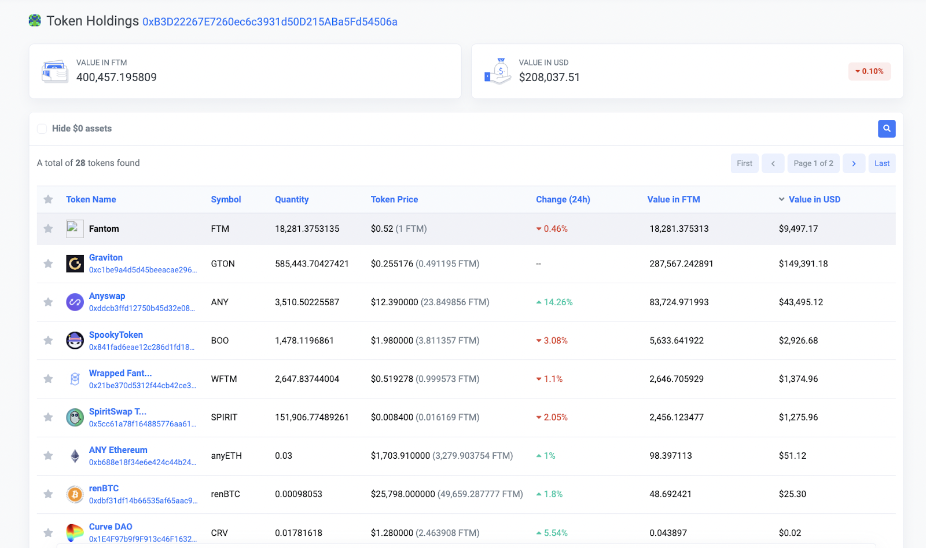This screenshot has height=548, width=926.
Task: Open the SpookyToken link
Action: click(x=116, y=334)
